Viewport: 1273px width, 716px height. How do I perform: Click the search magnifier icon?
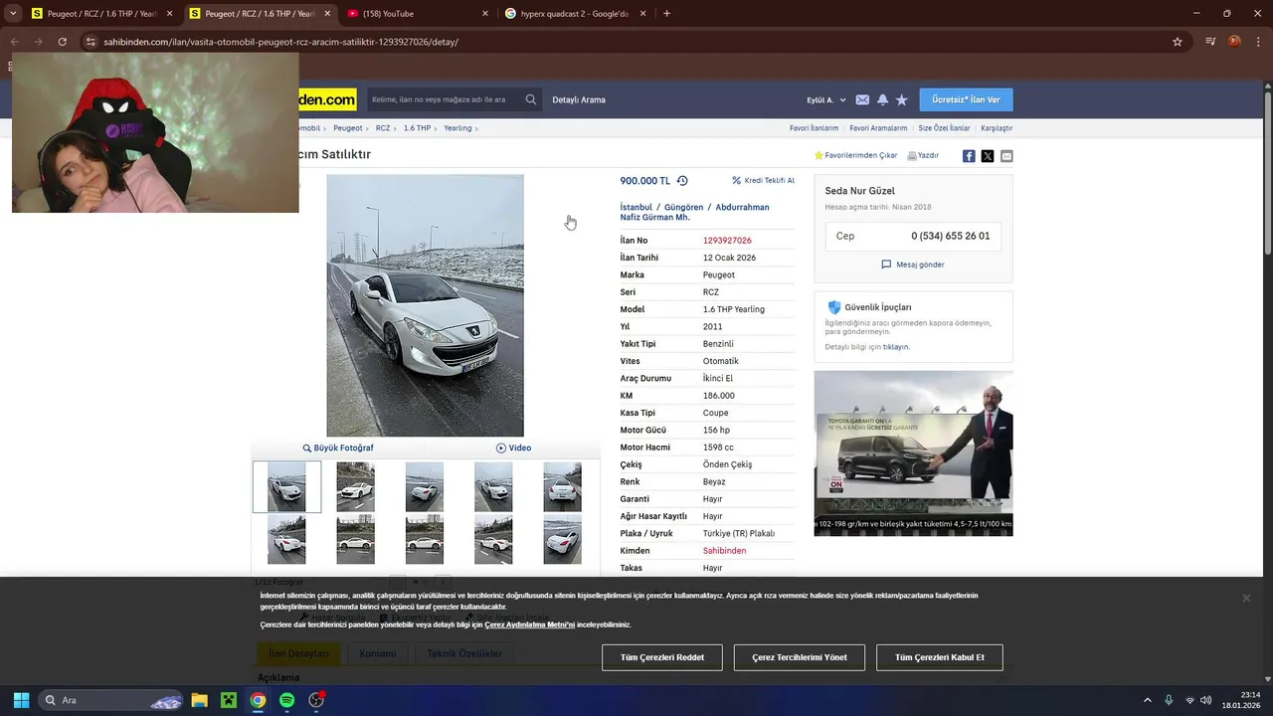pyautogui.click(x=531, y=99)
